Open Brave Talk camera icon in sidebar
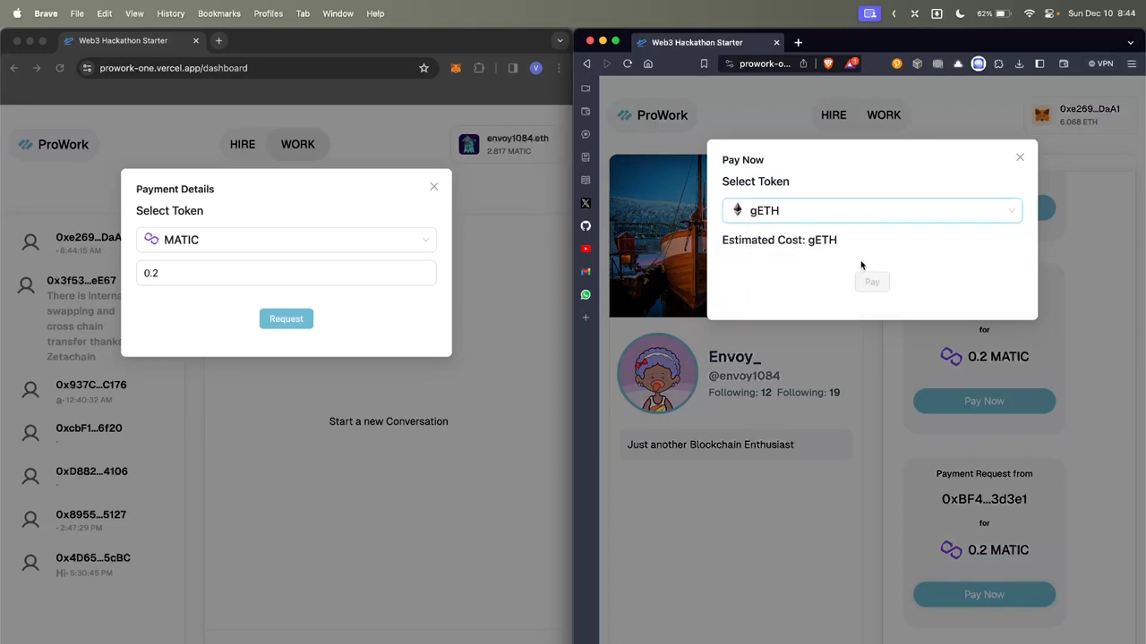The image size is (1146, 644). 586,89
